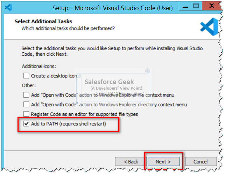This screenshot has width=226, height=175.
Task: Click the Salesforce Geek watermark text
Action: 109,82
